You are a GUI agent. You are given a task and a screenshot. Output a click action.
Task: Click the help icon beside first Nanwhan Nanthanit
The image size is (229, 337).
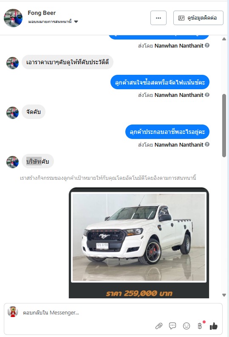(207, 45)
